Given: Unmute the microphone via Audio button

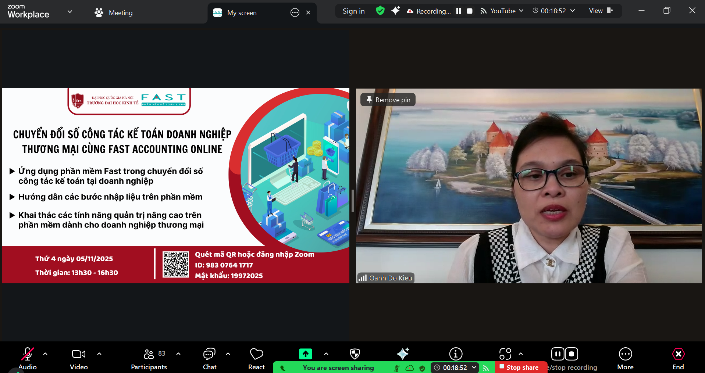Looking at the screenshot, I should 28,359.
